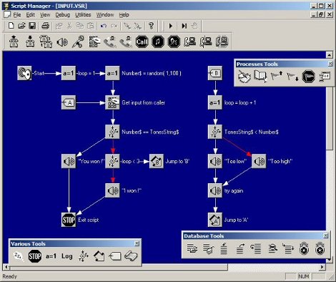This screenshot has width=336, height=282.
Task: Select the Exit script STOP node
Action: point(69,220)
